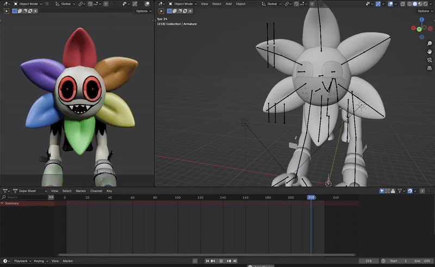Toggle perspective/orthographic grid icon in right viewport
The width and height of the screenshot is (435, 267).
(x=430, y=68)
